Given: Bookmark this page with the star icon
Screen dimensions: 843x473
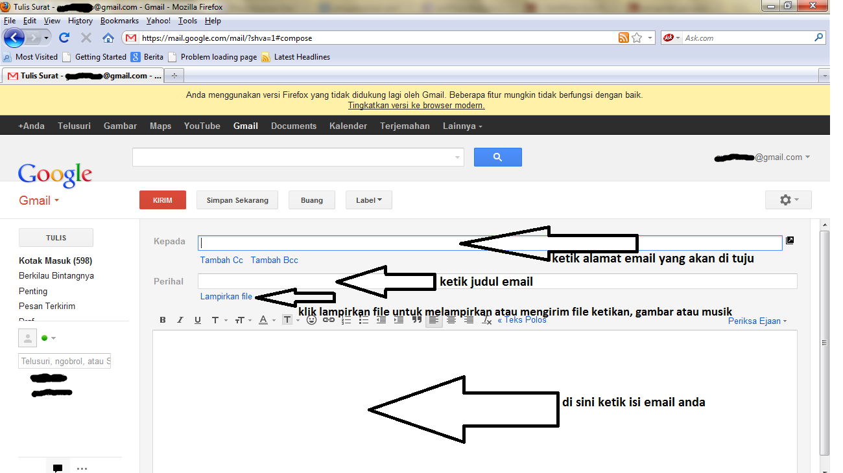Looking at the screenshot, I should pyautogui.click(x=637, y=38).
